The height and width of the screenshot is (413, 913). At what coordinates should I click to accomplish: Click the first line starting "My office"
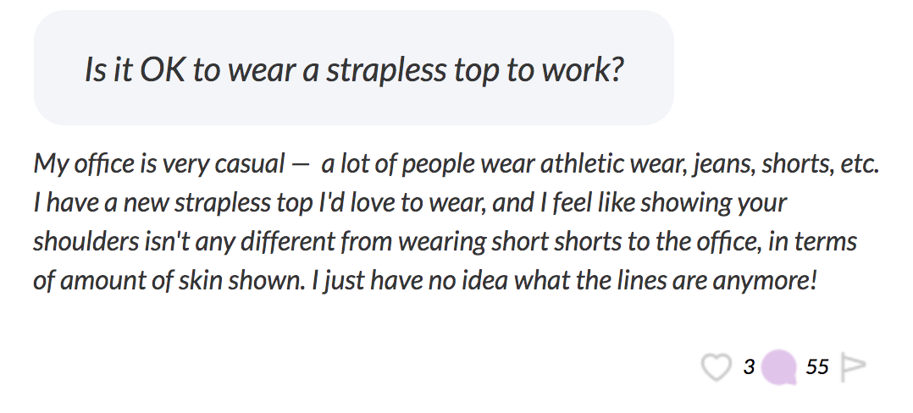456,164
